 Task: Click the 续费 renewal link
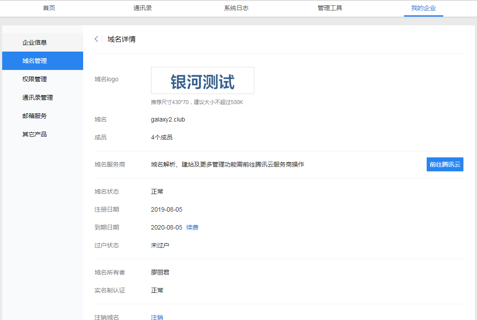(192, 227)
